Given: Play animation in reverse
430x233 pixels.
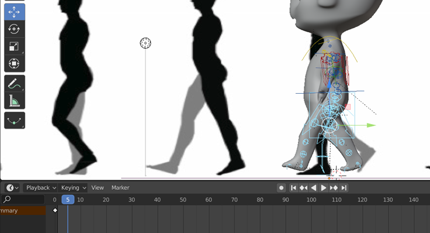Looking at the screenshot, I should (314, 188).
